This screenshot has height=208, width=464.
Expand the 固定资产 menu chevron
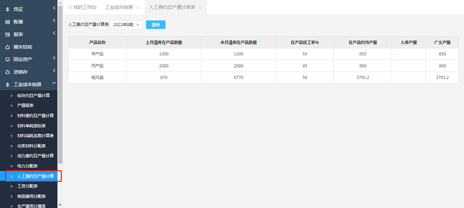(54, 58)
